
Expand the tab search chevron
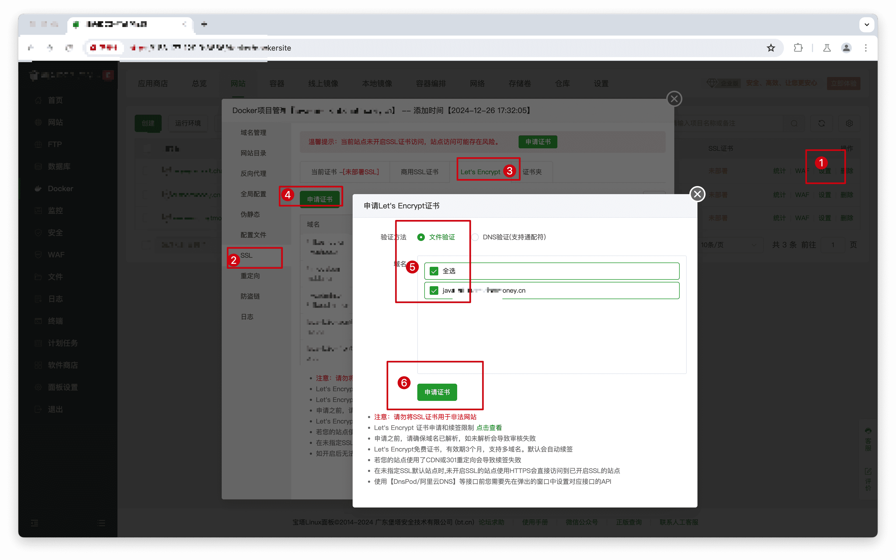point(866,24)
